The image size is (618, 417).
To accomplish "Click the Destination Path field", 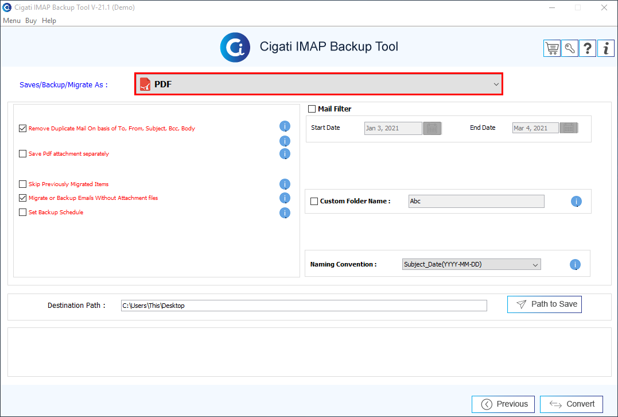I will (x=304, y=306).
